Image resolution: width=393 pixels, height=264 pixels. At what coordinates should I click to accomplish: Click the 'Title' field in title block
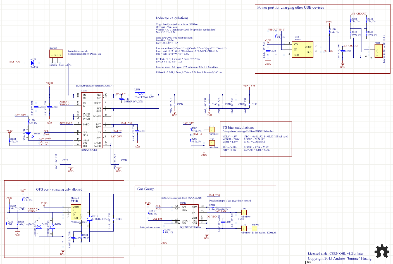309,262
